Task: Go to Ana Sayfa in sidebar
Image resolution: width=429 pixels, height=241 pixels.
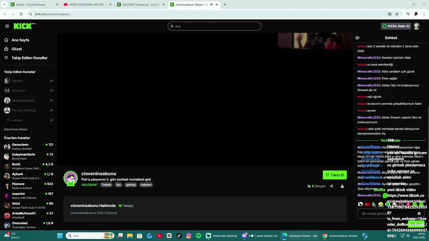Action: pos(20,40)
